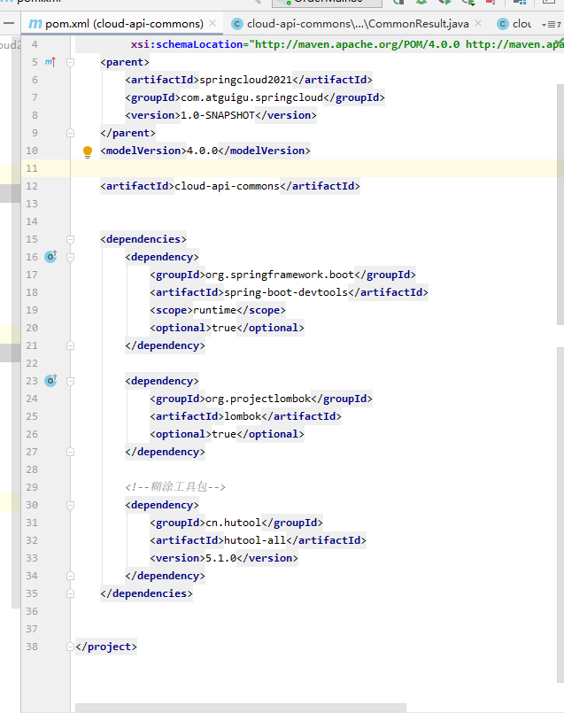
Task: Click the 'cloud-api-commons' artifactId value
Action: (228, 186)
